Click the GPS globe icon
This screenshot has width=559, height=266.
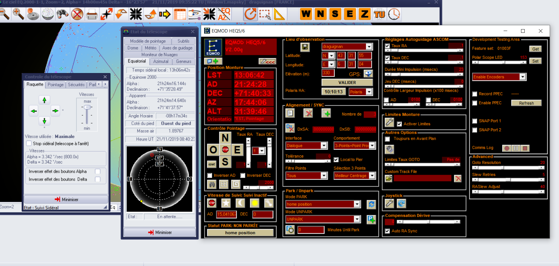pos(368,74)
